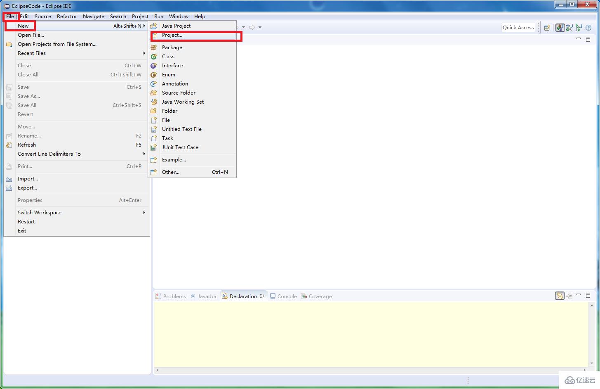This screenshot has width=600, height=389.
Task: Click the vertical scrollbar in Declaration view
Action: [x=592, y=334]
